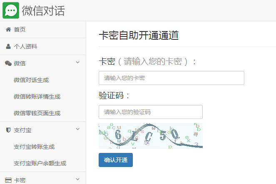Click the shield icon beside 支付宝
The image size is (276, 184).
[8, 130]
